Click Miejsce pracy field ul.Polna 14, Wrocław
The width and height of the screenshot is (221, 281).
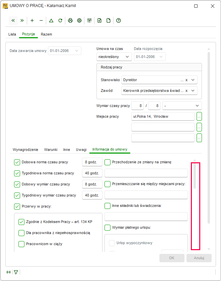[x=163, y=116]
